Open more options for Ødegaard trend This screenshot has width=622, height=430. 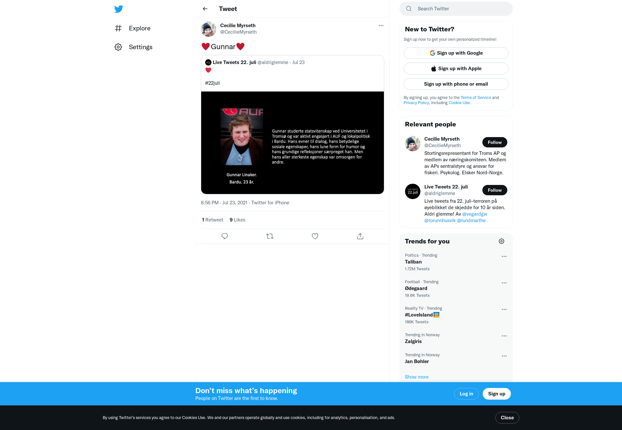pyautogui.click(x=504, y=283)
